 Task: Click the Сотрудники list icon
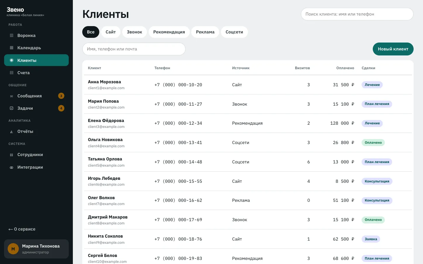coord(12,155)
